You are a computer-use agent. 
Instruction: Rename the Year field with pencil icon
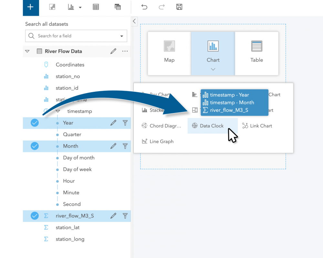113,123
